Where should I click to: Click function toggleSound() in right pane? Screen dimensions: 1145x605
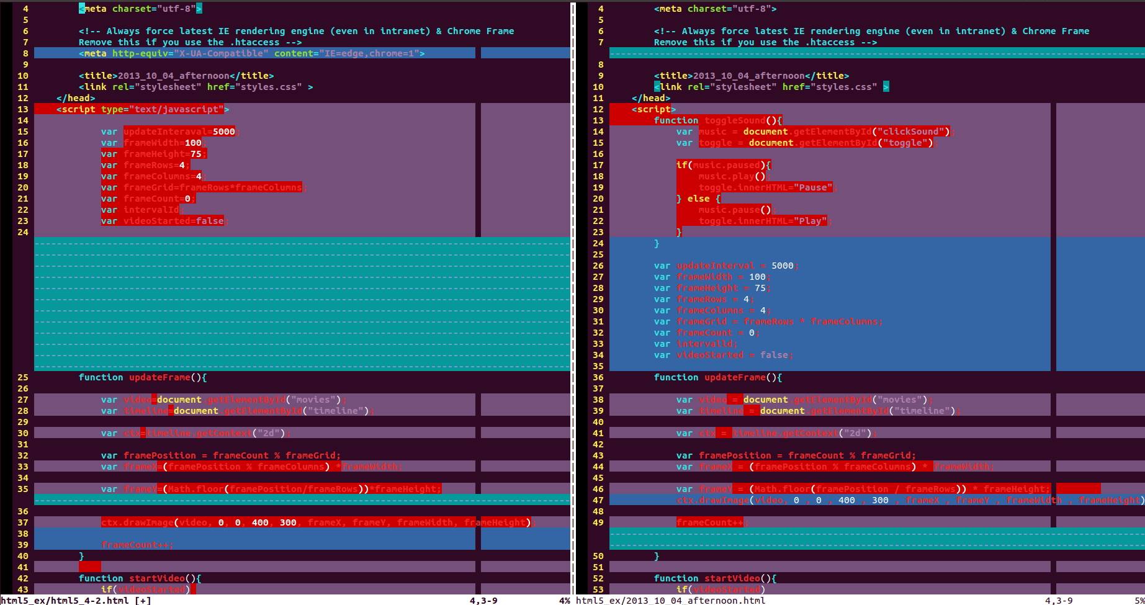coord(718,120)
